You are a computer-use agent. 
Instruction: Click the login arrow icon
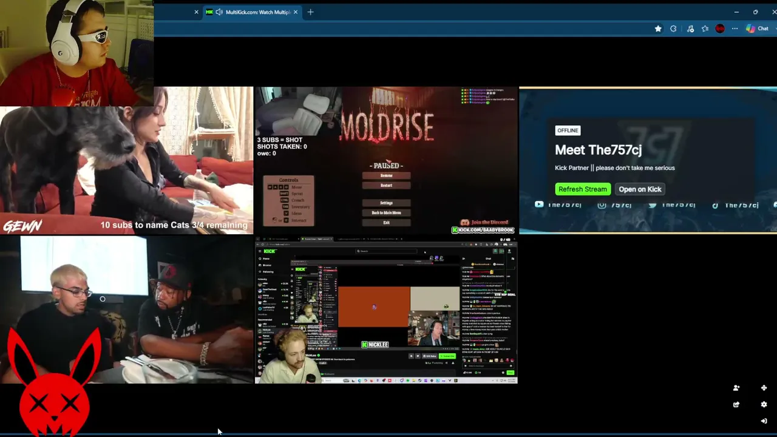click(764, 421)
